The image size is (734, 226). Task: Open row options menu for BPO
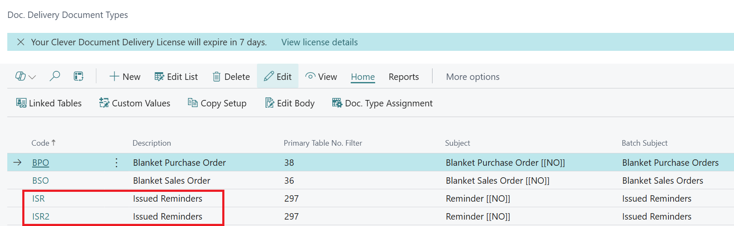click(x=116, y=163)
